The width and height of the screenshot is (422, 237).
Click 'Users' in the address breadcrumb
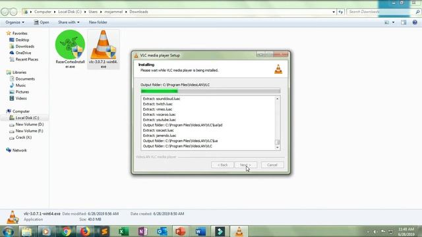(93, 12)
